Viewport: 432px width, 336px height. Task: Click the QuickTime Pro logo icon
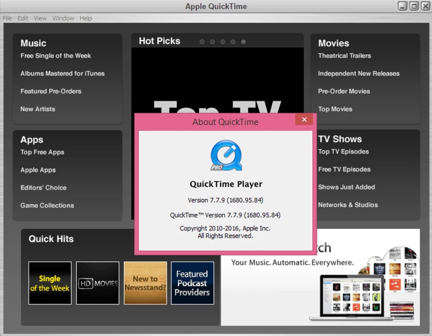pyautogui.click(x=226, y=156)
